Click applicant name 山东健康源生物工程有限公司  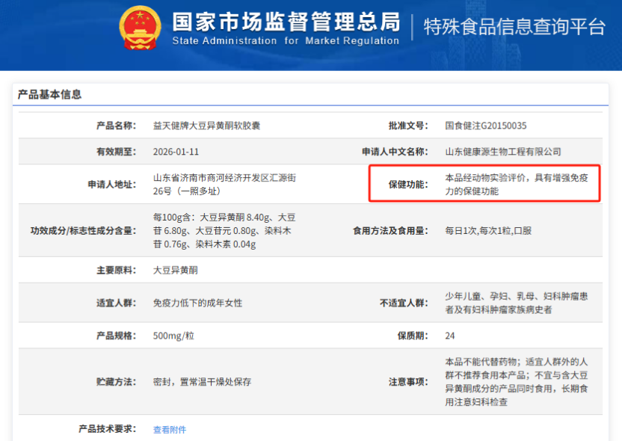point(503,152)
